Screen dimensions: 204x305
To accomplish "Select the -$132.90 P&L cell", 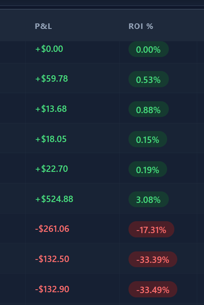I will 52,289.
